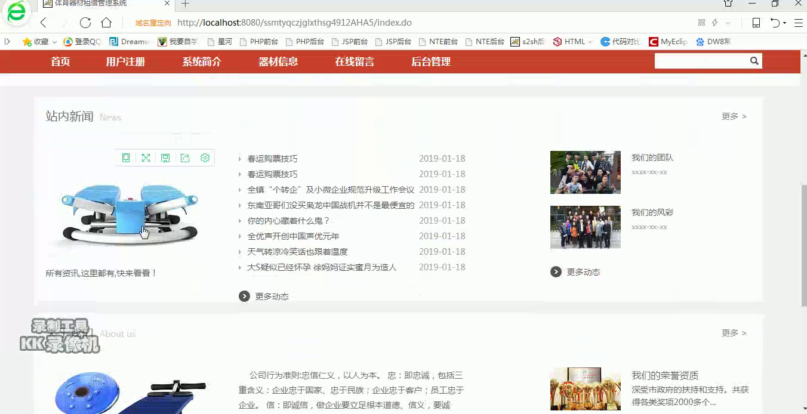Open the s2sh后 bookmark
This screenshot has height=414, width=807.
pyautogui.click(x=528, y=42)
